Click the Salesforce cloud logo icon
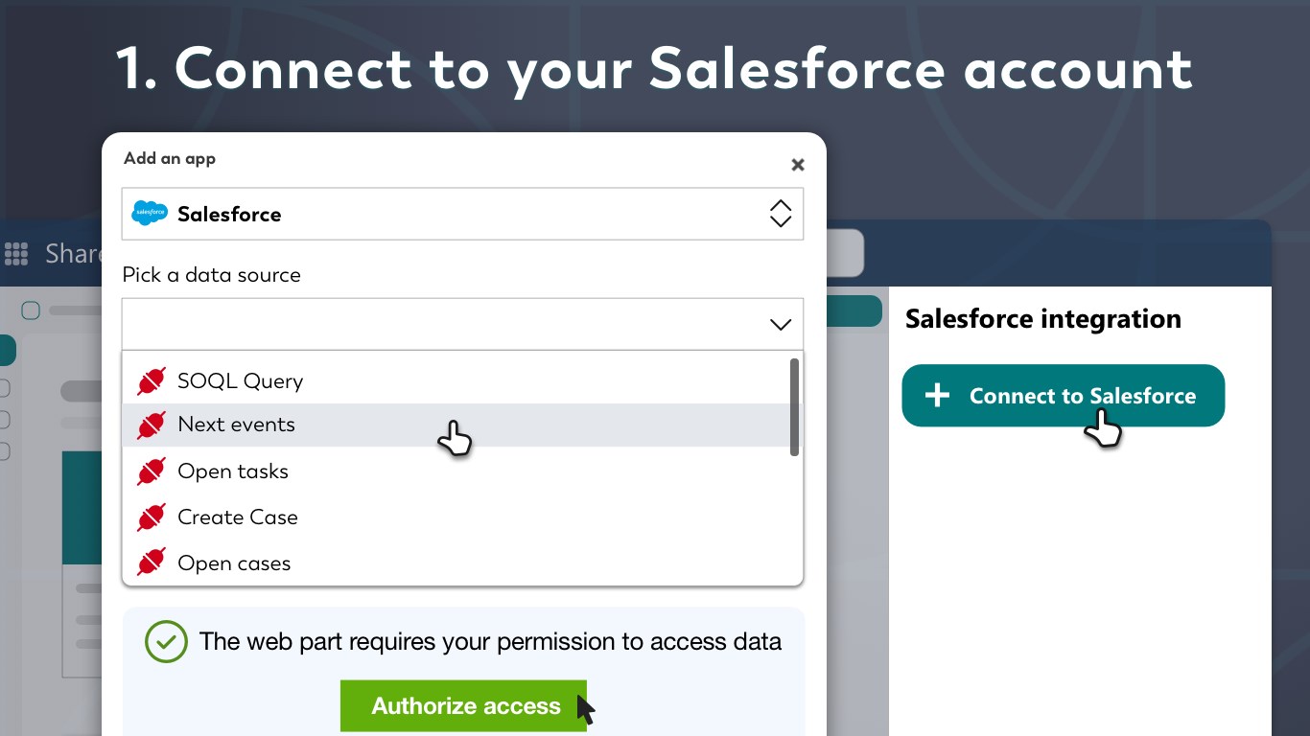1310x736 pixels. pyautogui.click(x=150, y=214)
